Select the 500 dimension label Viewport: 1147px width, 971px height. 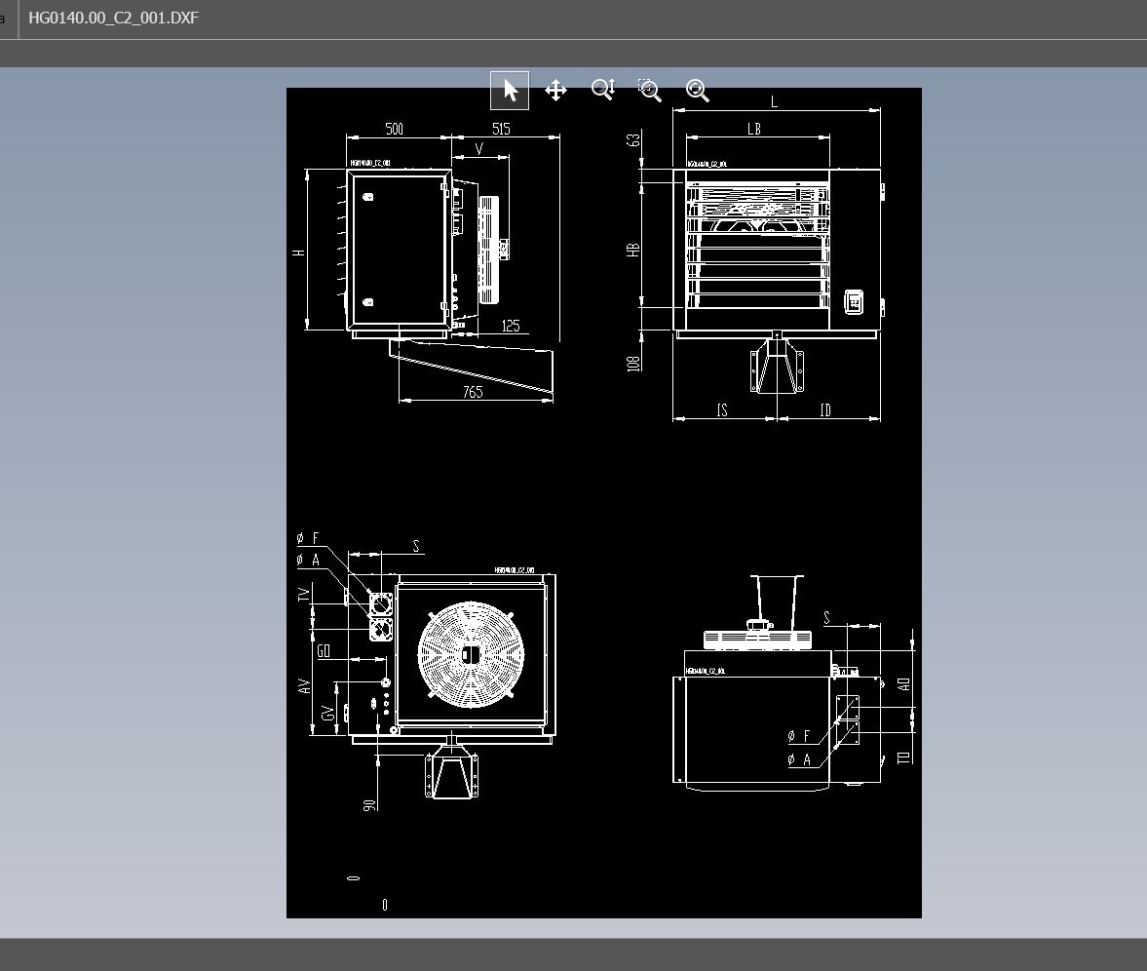pyautogui.click(x=395, y=129)
